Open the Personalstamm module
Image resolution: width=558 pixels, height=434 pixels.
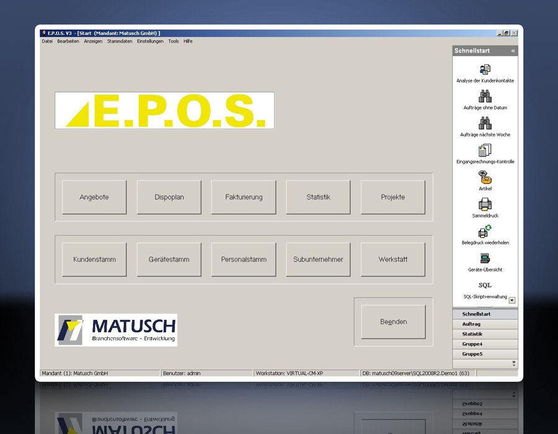(x=244, y=259)
